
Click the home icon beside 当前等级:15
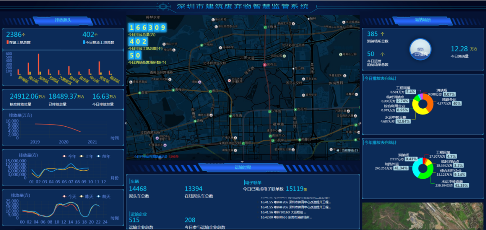338,150
